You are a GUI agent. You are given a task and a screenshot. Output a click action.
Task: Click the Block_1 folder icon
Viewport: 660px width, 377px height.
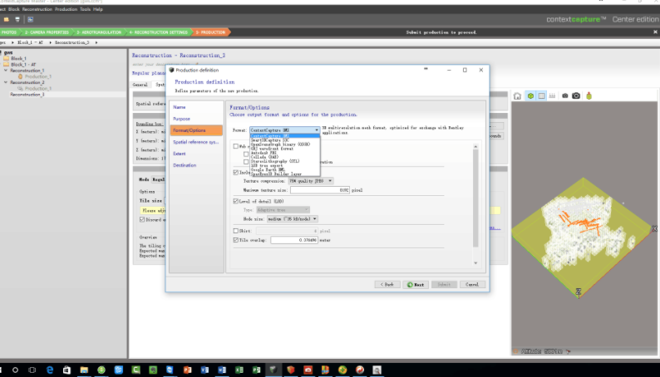point(7,58)
